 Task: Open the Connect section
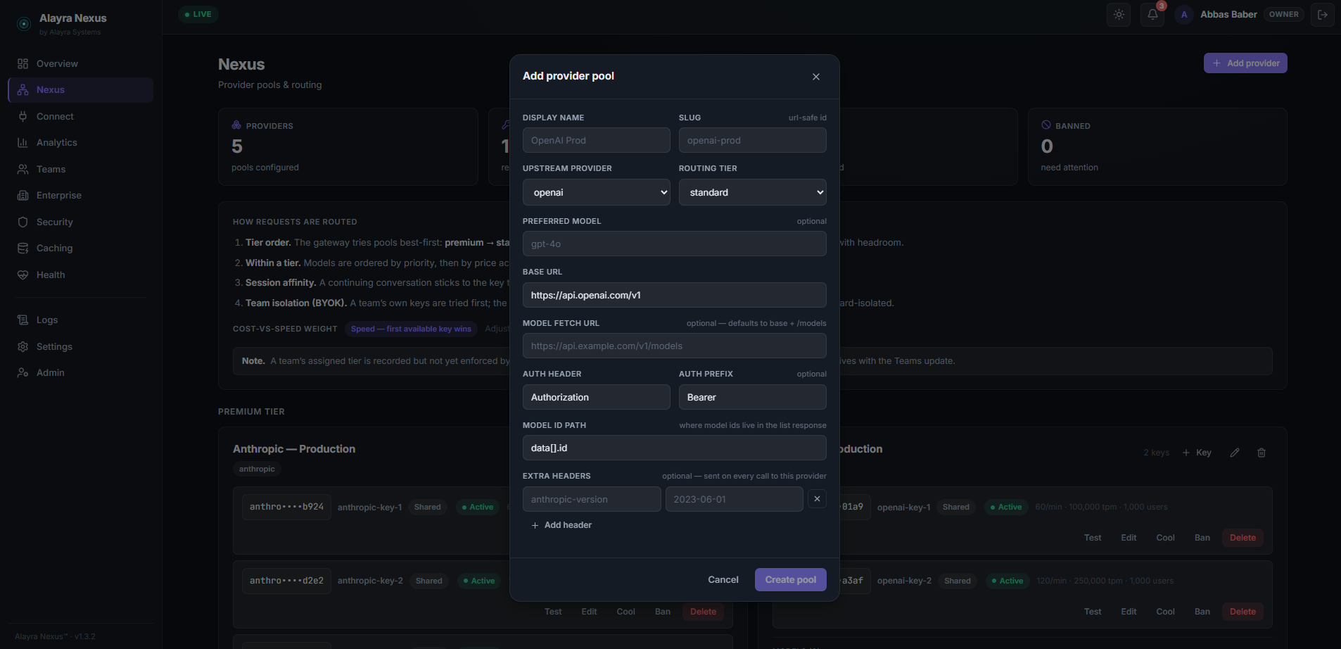(x=80, y=116)
